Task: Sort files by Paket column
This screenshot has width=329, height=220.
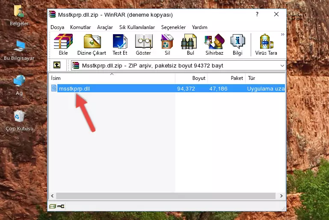Action: click(x=226, y=78)
